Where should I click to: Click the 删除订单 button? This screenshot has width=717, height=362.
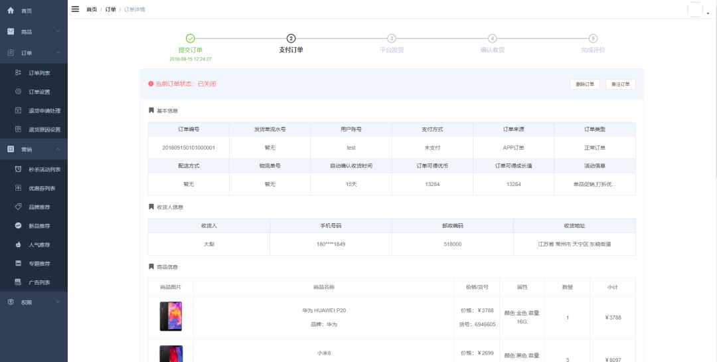point(585,84)
